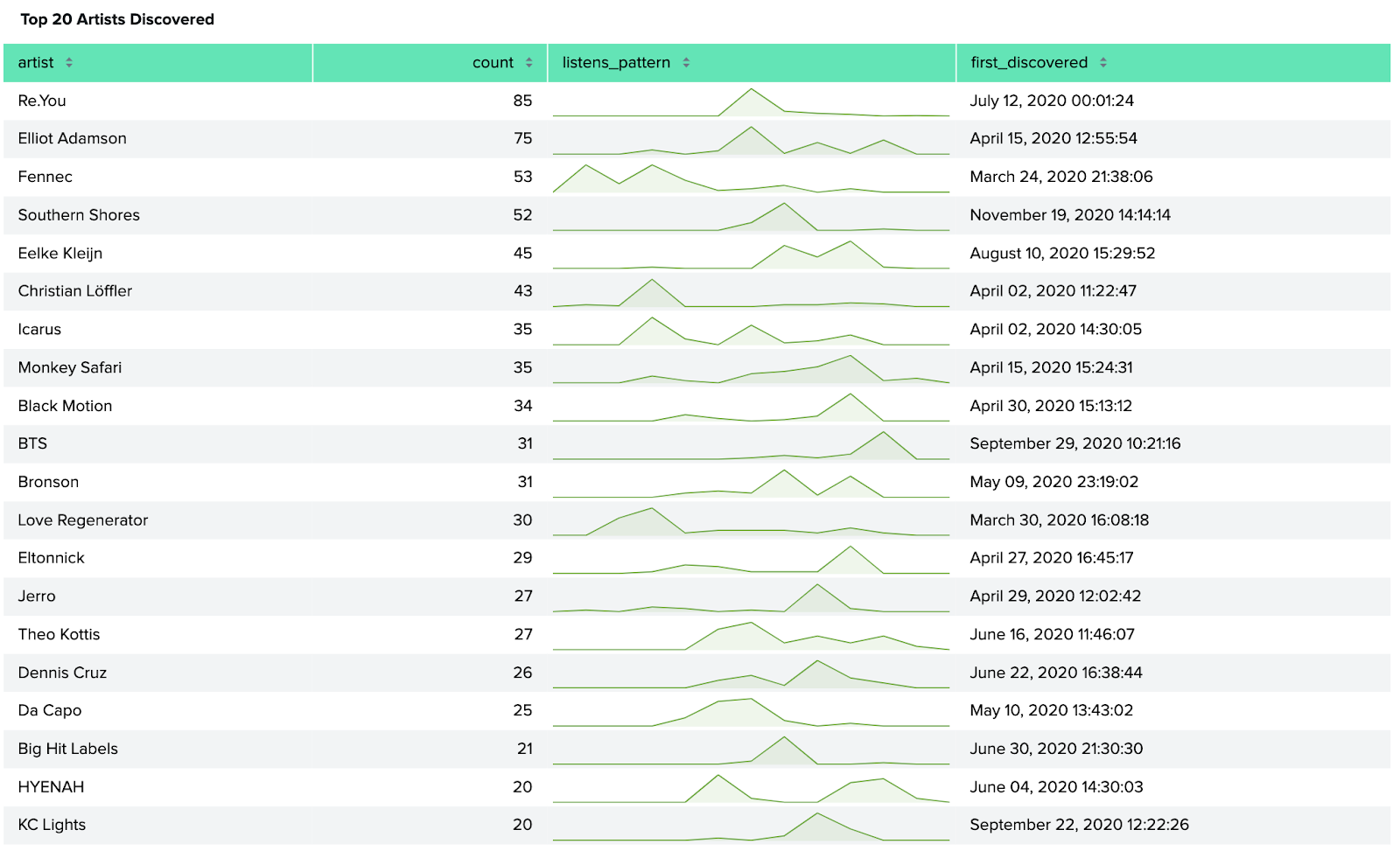This screenshot has height=858, width=1400.
Task: Click count value 52 for Southern Shores
Action: tap(522, 215)
